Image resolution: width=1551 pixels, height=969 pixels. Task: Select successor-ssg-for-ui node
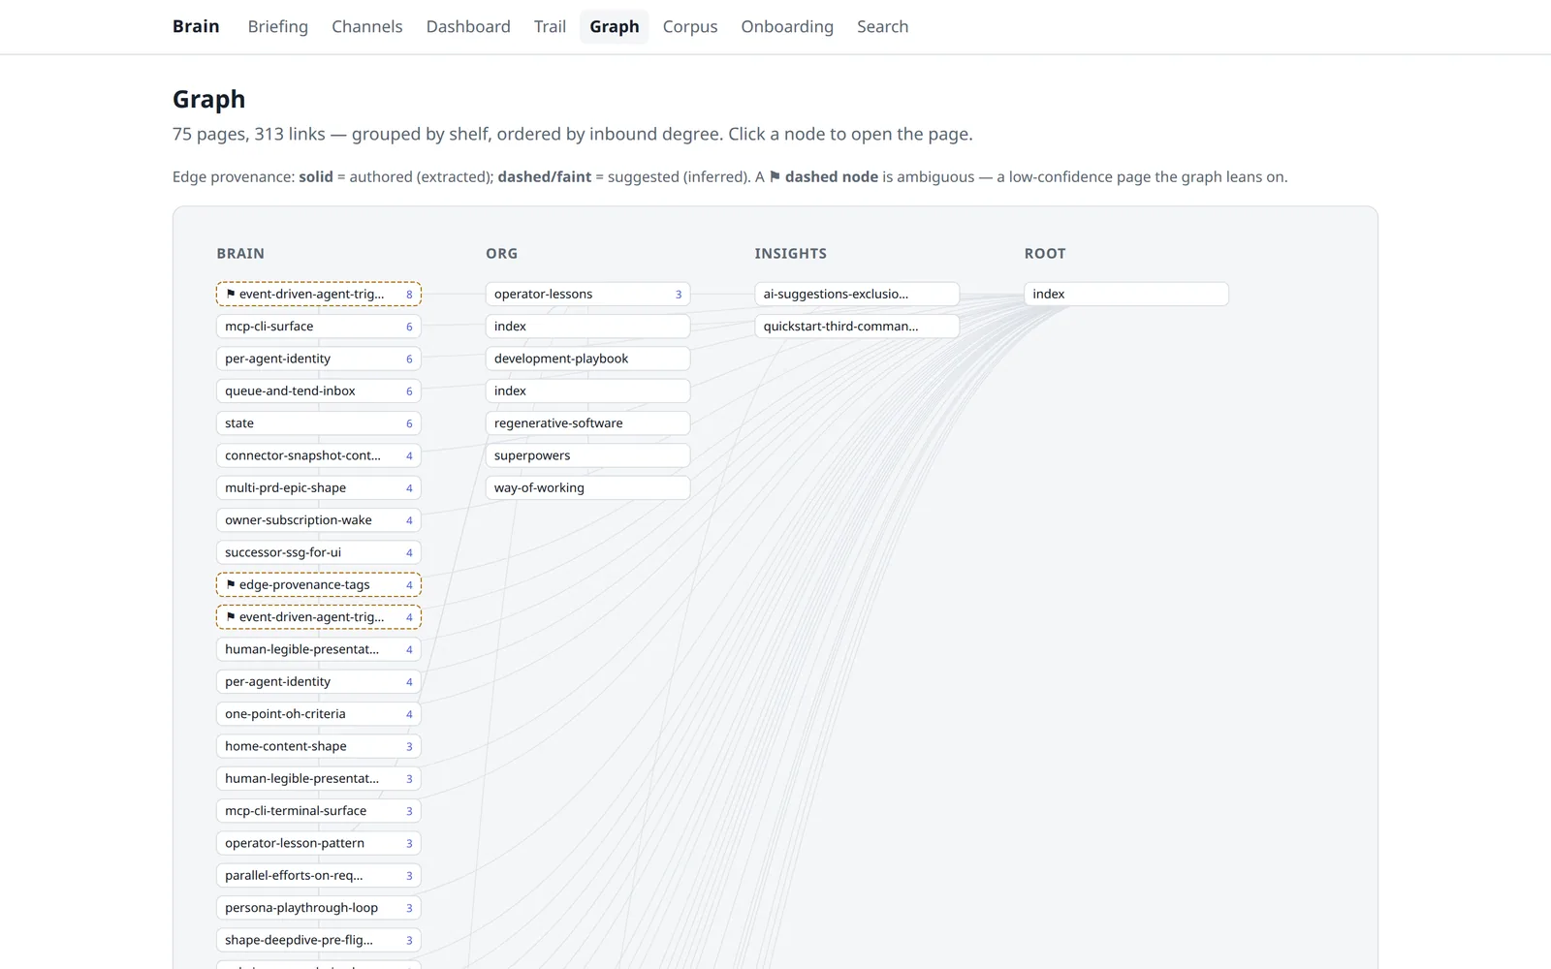click(319, 552)
